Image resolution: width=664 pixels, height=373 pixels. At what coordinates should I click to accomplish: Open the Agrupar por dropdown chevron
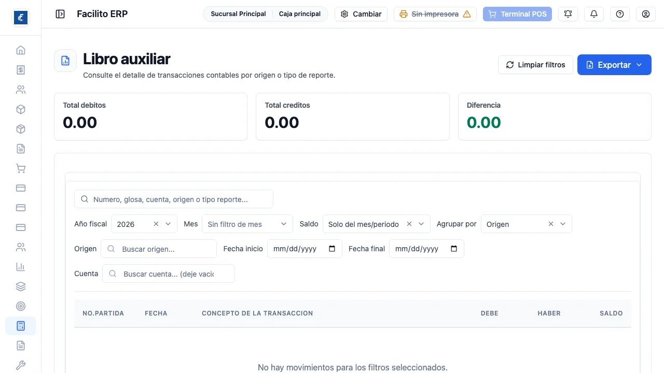tap(563, 224)
